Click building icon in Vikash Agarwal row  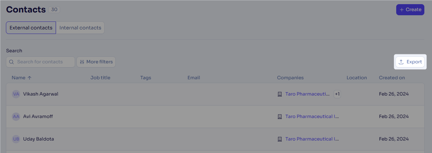click(280, 94)
